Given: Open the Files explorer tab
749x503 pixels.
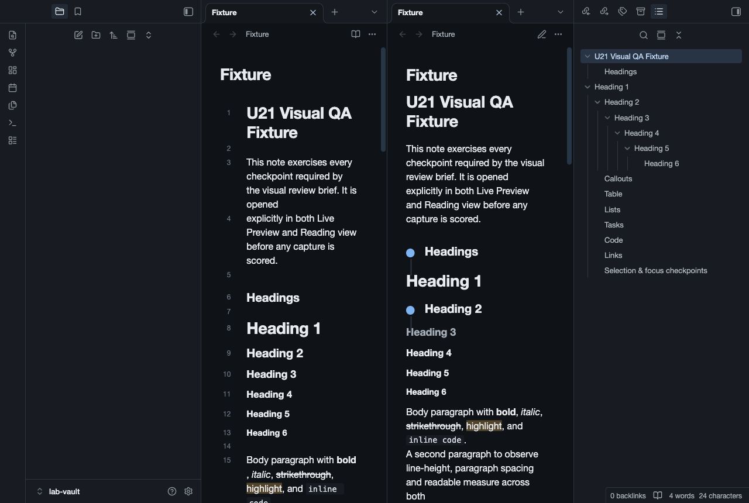Looking at the screenshot, I should click(60, 12).
